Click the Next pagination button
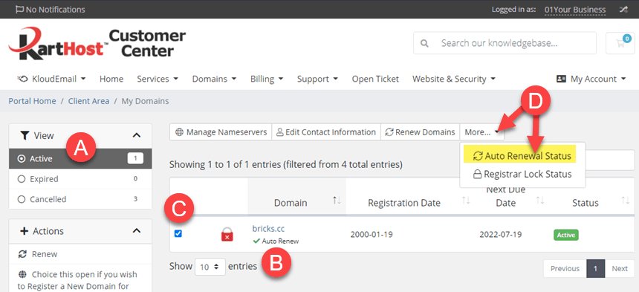 [x=620, y=268]
